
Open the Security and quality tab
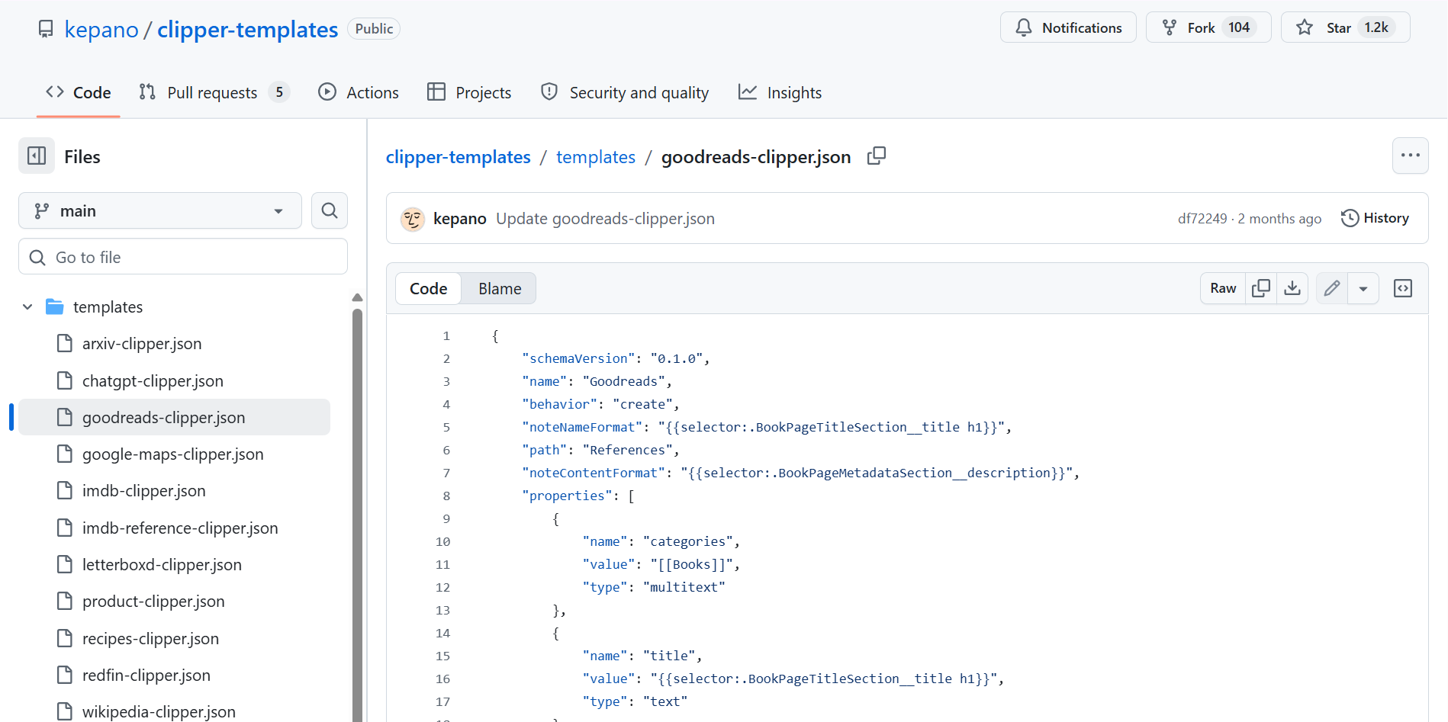625,92
